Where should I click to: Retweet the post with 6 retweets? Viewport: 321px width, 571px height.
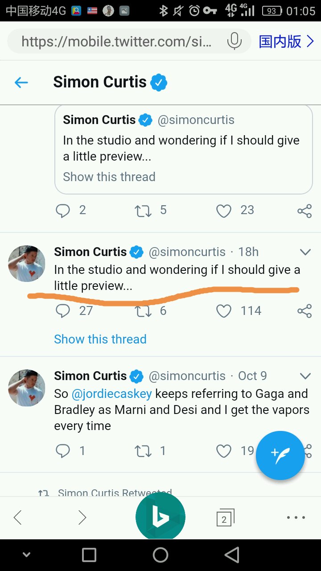(143, 310)
